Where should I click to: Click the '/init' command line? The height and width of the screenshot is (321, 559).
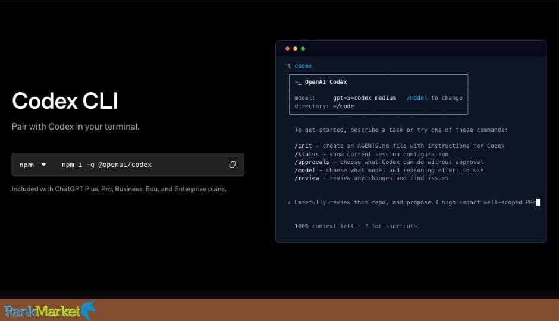coord(399,146)
